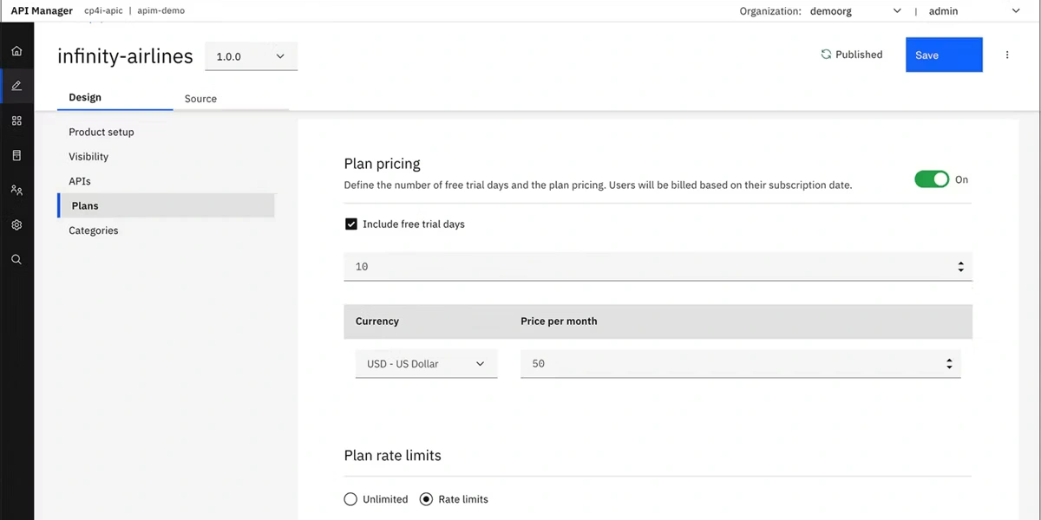Go to Home via sidebar icon
This screenshot has width=1041, height=520.
(16, 51)
